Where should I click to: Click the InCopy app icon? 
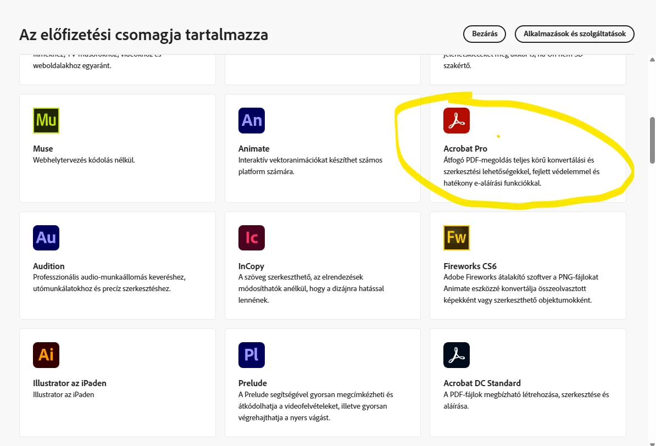click(252, 238)
